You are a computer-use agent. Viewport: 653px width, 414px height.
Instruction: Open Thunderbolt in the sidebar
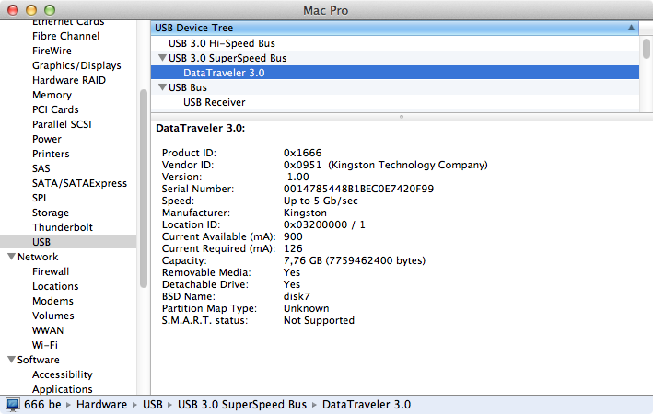pyautogui.click(x=63, y=227)
